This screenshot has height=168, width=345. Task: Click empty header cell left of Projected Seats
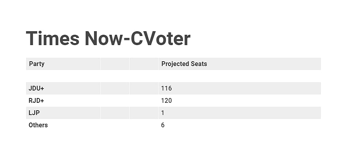click(144, 64)
